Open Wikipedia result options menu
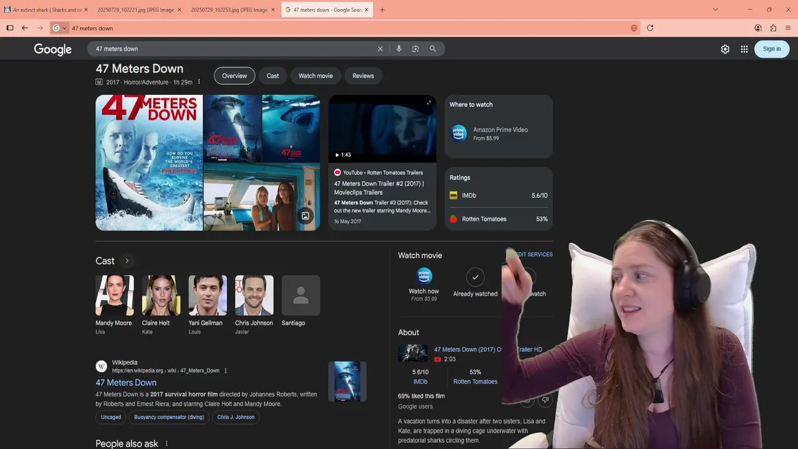The height and width of the screenshot is (449, 798). click(226, 370)
